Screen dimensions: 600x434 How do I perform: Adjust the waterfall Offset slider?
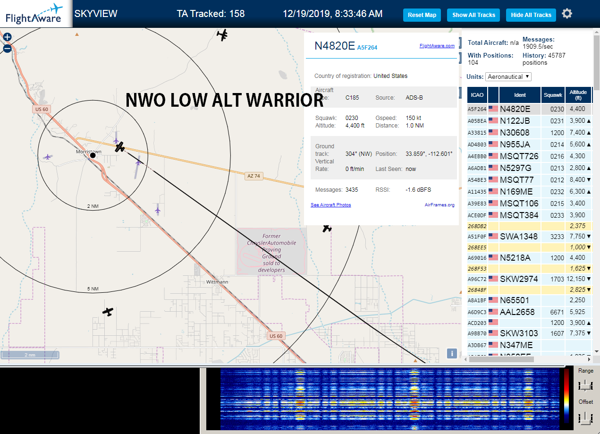[x=585, y=418]
